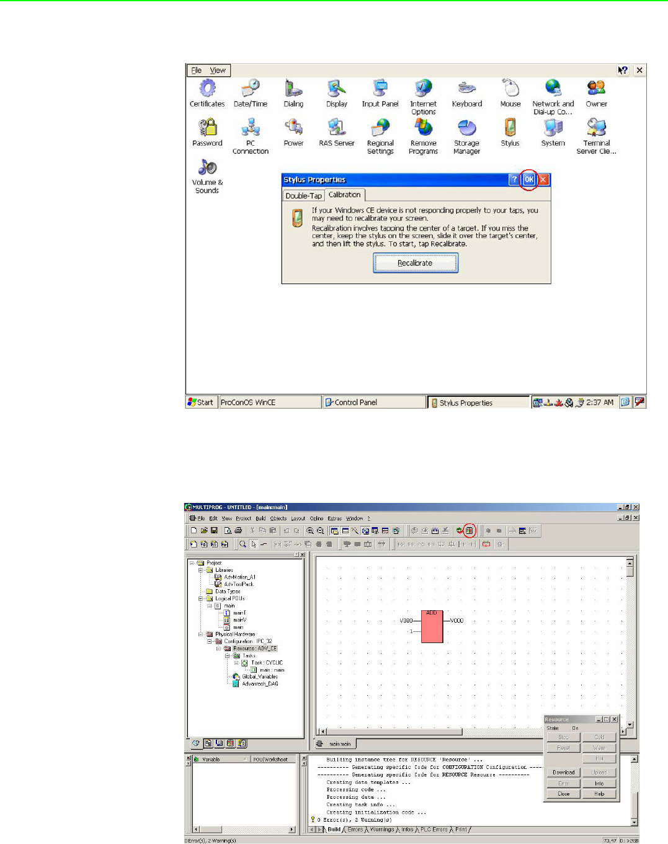Viewport: 668px width, 844px height.
Task: Click the Stylus Properties help question button
Action: pos(514,179)
